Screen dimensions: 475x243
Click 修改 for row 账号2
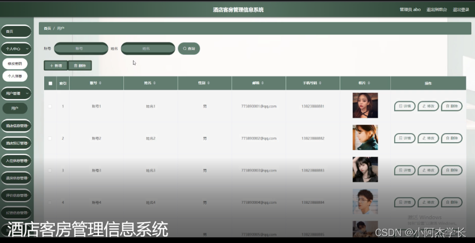click(x=428, y=138)
